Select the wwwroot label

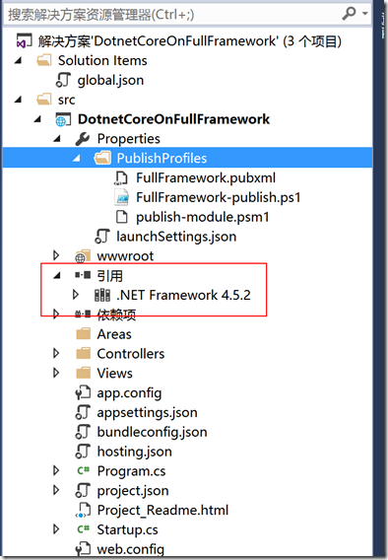[x=125, y=255]
